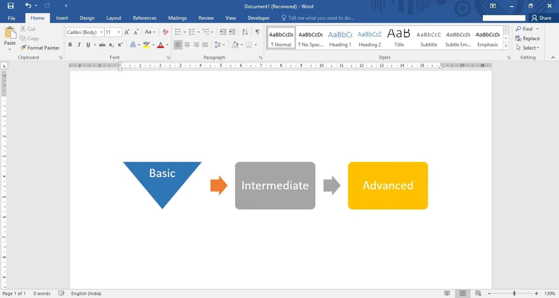The width and height of the screenshot is (559, 298).
Task: Click the Format Painter brush
Action: pos(23,48)
